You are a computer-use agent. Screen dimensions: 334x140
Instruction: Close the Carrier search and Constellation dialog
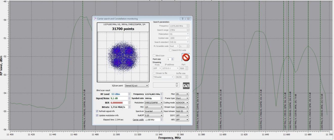(x=188, y=19)
